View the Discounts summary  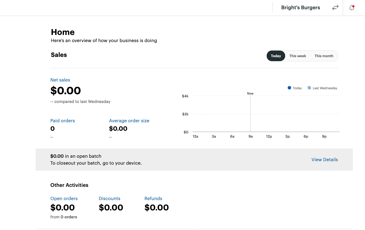click(x=109, y=198)
